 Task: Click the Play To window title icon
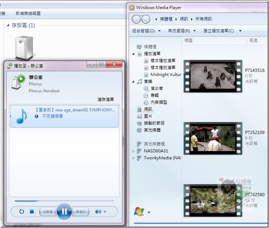[x=10, y=66]
